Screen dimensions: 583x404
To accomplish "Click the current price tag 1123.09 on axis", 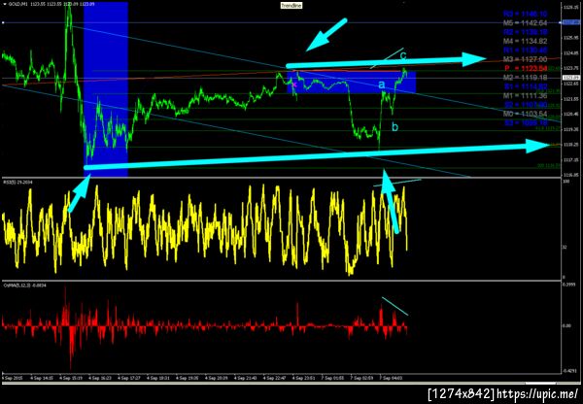I will click(x=570, y=78).
